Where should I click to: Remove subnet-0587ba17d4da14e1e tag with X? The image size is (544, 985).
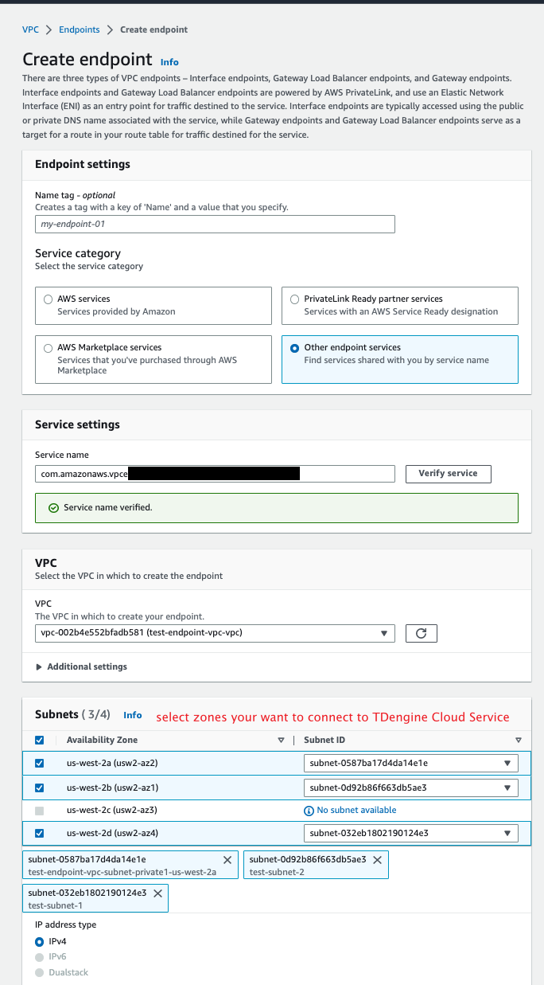[227, 860]
